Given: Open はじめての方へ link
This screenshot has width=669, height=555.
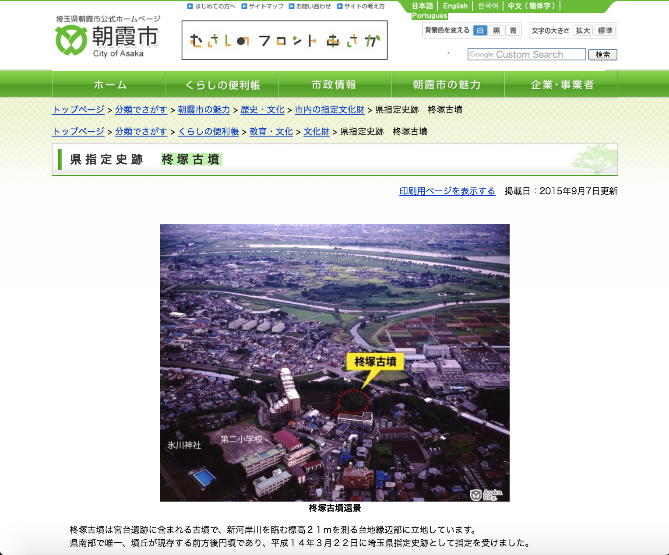Looking at the screenshot, I should coord(211,6).
